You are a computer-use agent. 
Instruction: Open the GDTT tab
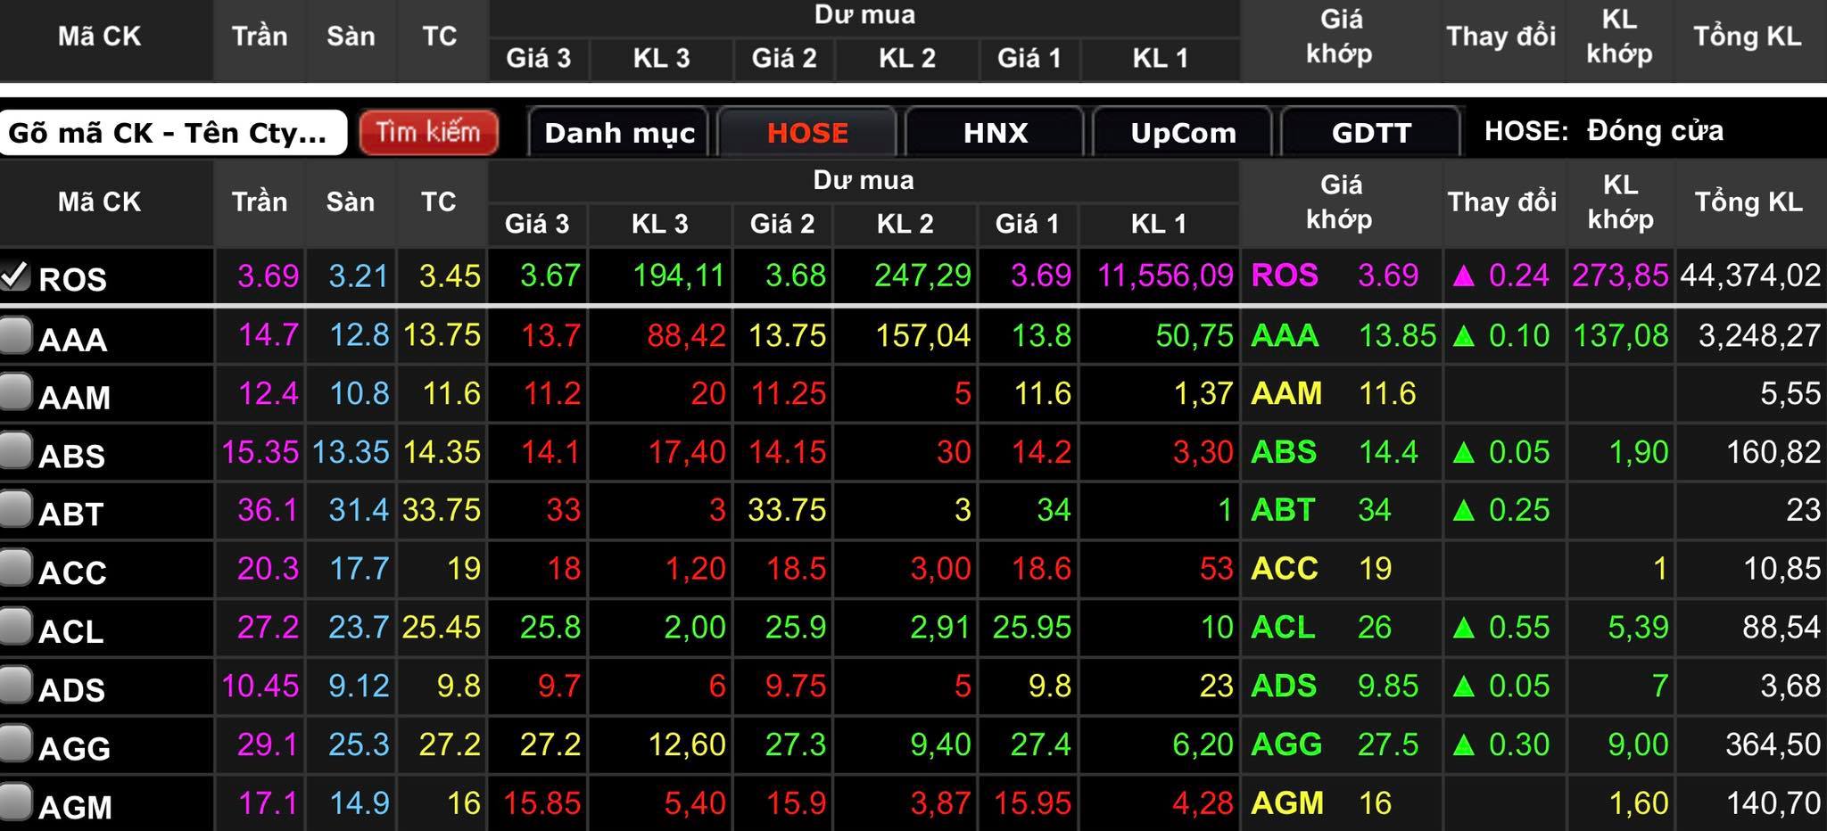pyautogui.click(x=1371, y=132)
